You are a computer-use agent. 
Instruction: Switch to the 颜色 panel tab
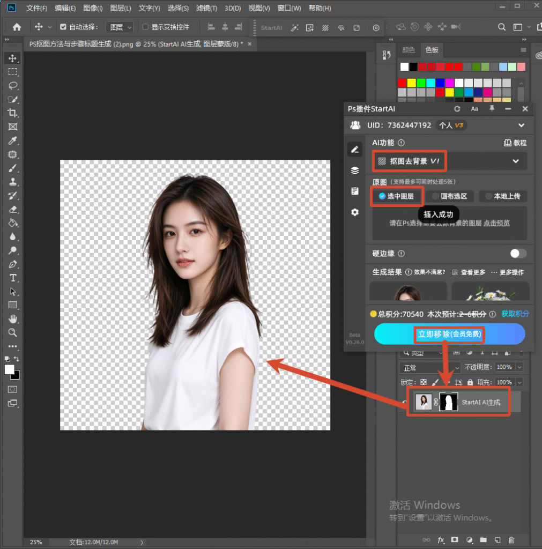coord(409,50)
